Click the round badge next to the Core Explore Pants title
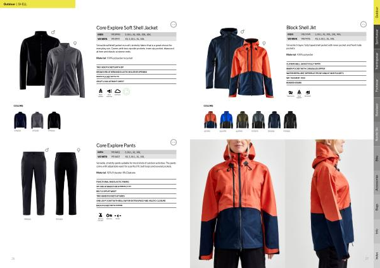The image size is (380, 268). pos(174,142)
